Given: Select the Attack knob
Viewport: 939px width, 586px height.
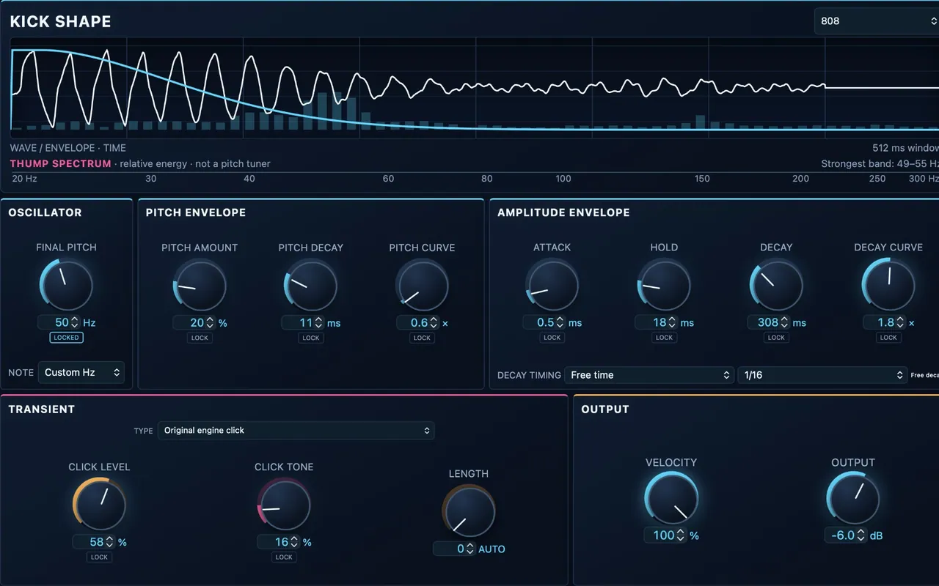Looking at the screenshot, I should tap(552, 285).
